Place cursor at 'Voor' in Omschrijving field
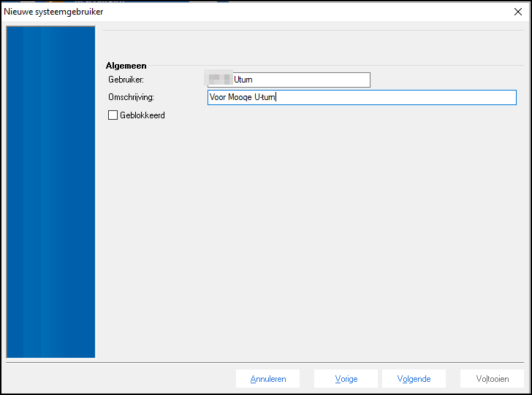Viewport: 532px width, 395px height. 218,98
